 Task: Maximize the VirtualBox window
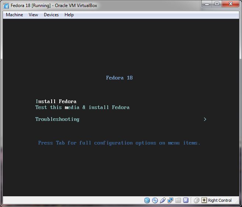pos(217,4)
